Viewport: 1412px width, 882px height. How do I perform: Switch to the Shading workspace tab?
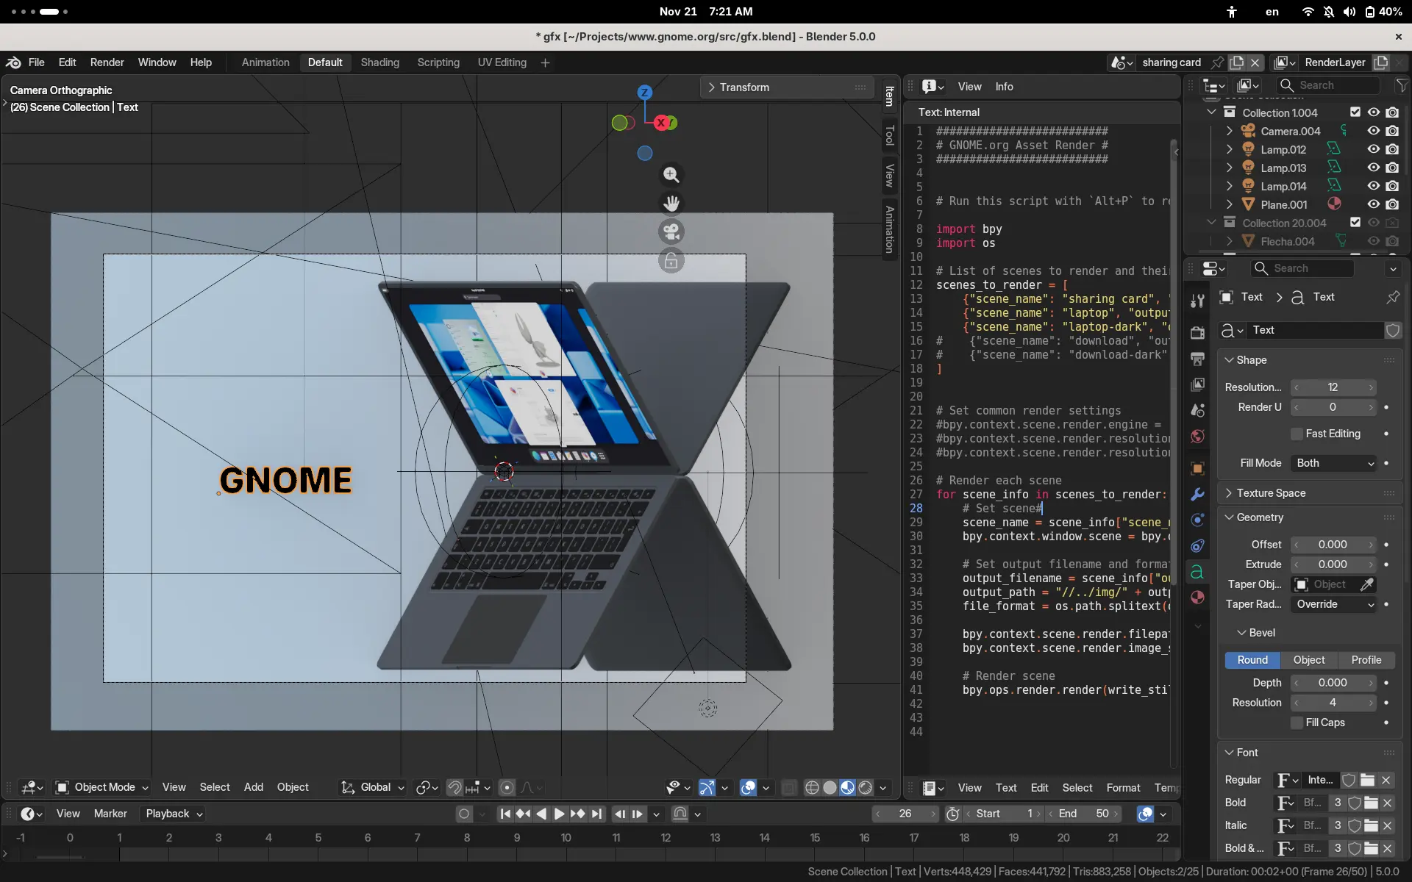coord(379,62)
